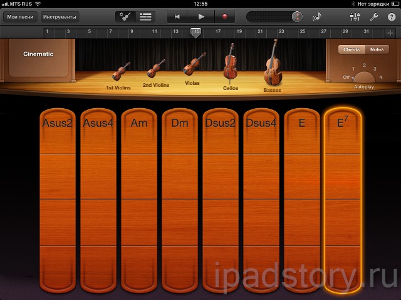Toggle Basses instrument
Viewport: 401px width, 300px height.
[273, 62]
